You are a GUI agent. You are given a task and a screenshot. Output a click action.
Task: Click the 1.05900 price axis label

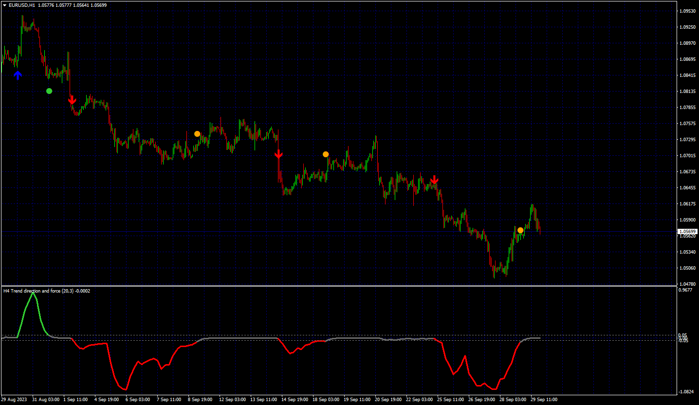pyautogui.click(x=687, y=220)
